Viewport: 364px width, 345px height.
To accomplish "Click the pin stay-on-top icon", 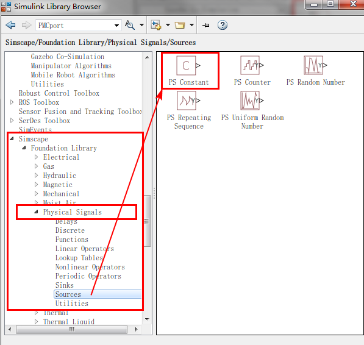I will click(206, 25).
